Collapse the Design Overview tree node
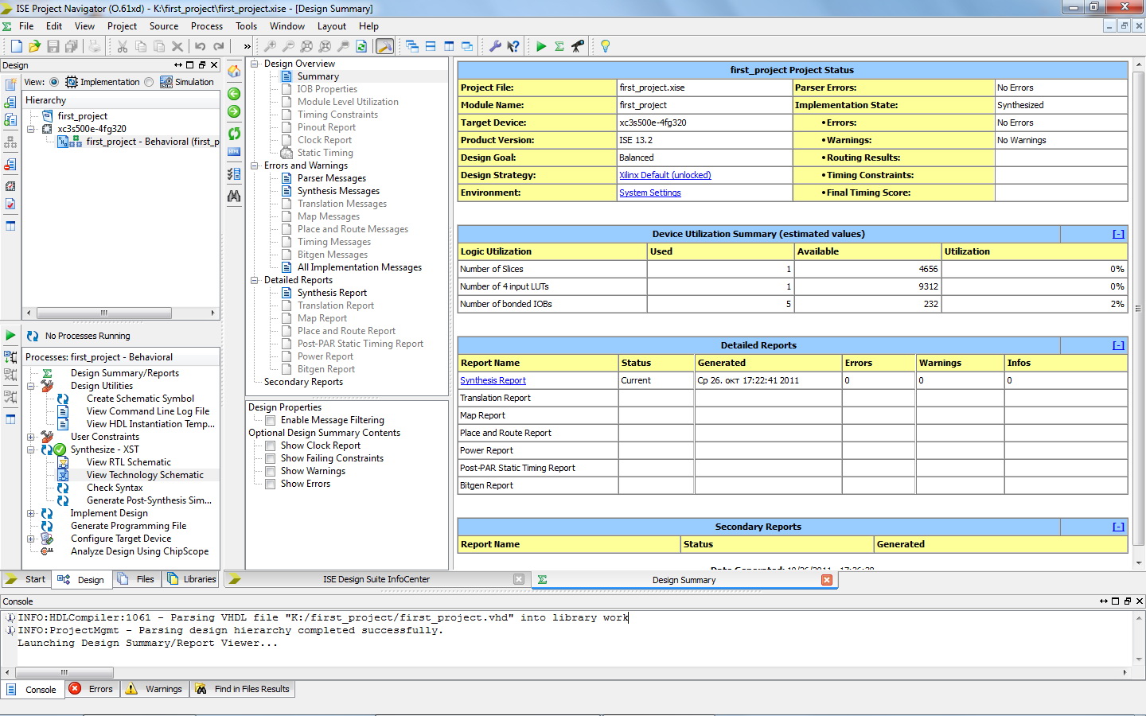 255,64
